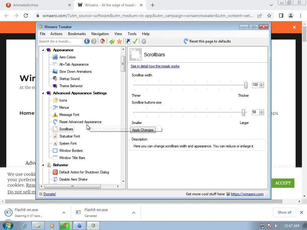This screenshot has height=230, width=307.
Task: Open the https://winaero.com link
Action: point(247,194)
